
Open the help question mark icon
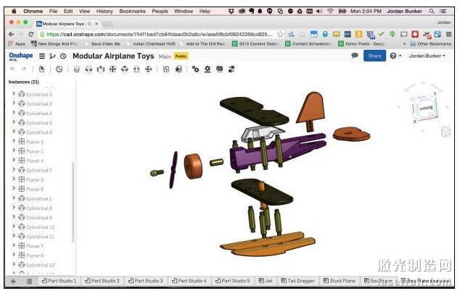tap(393, 56)
